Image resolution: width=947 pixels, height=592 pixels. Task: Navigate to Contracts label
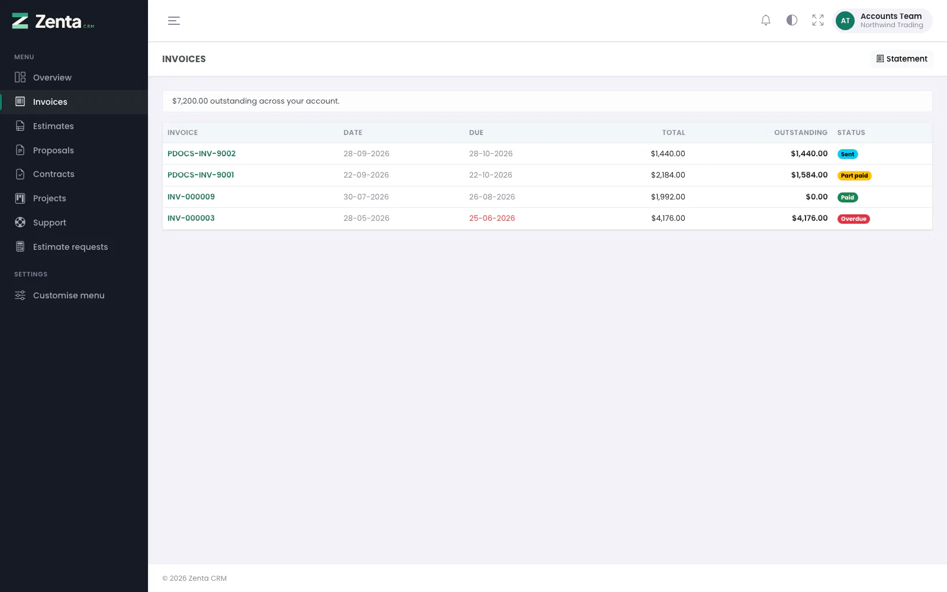pos(54,174)
